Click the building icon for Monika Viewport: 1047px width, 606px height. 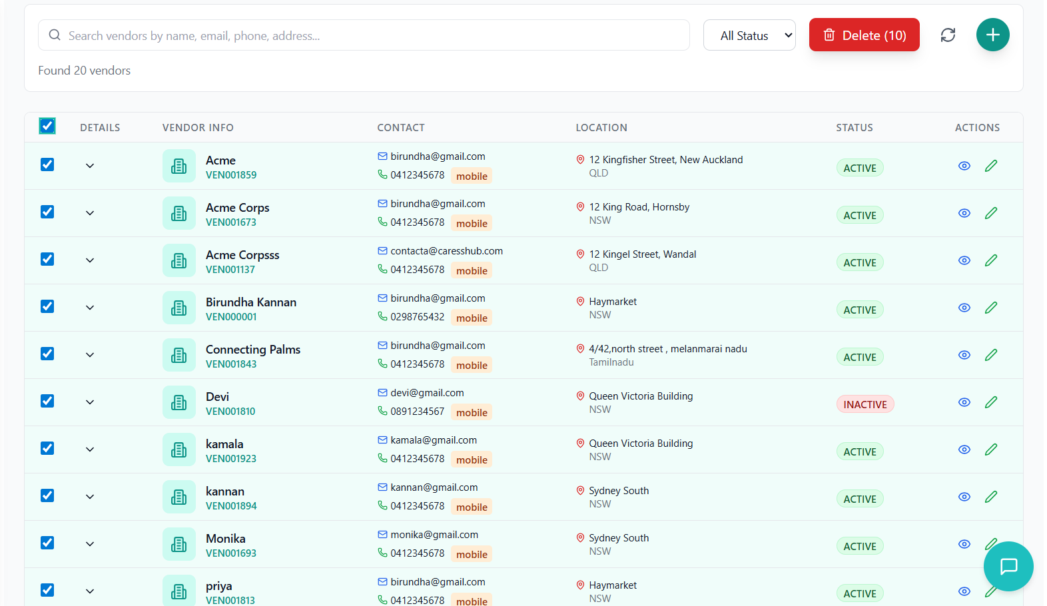click(x=178, y=544)
